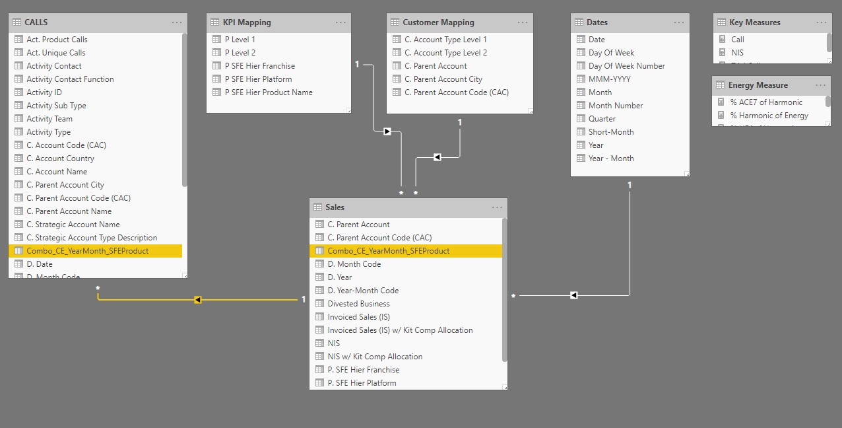Click the resize handle of the KPI Mapping table
The image size is (842, 428).
(348, 110)
